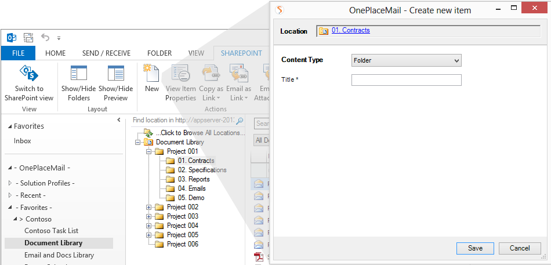The image size is (551, 265).
Task: Collapse the Favorites section in sidebar
Action: [10, 126]
